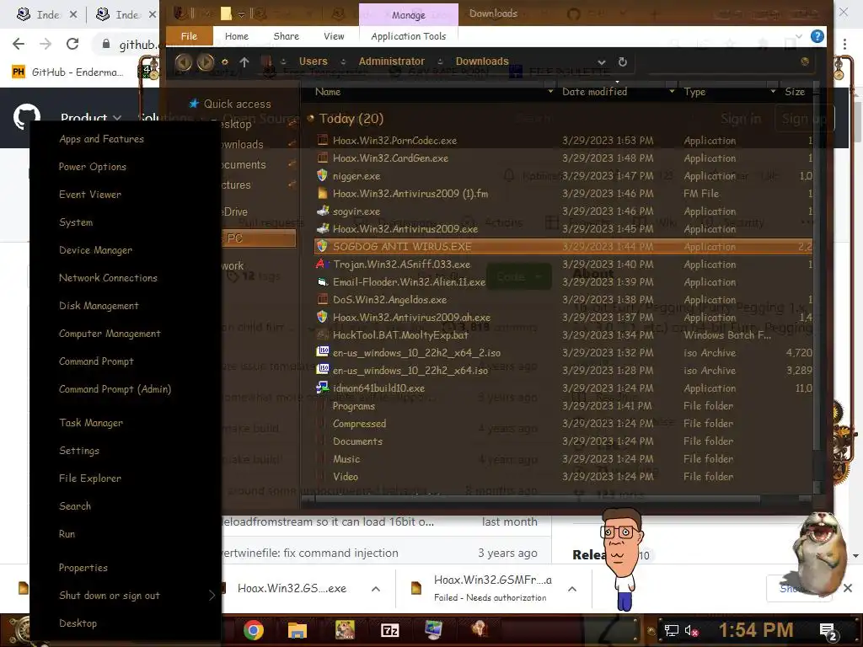The height and width of the screenshot is (647, 863).
Task: Open the Compressed folder
Action: pyautogui.click(x=359, y=424)
